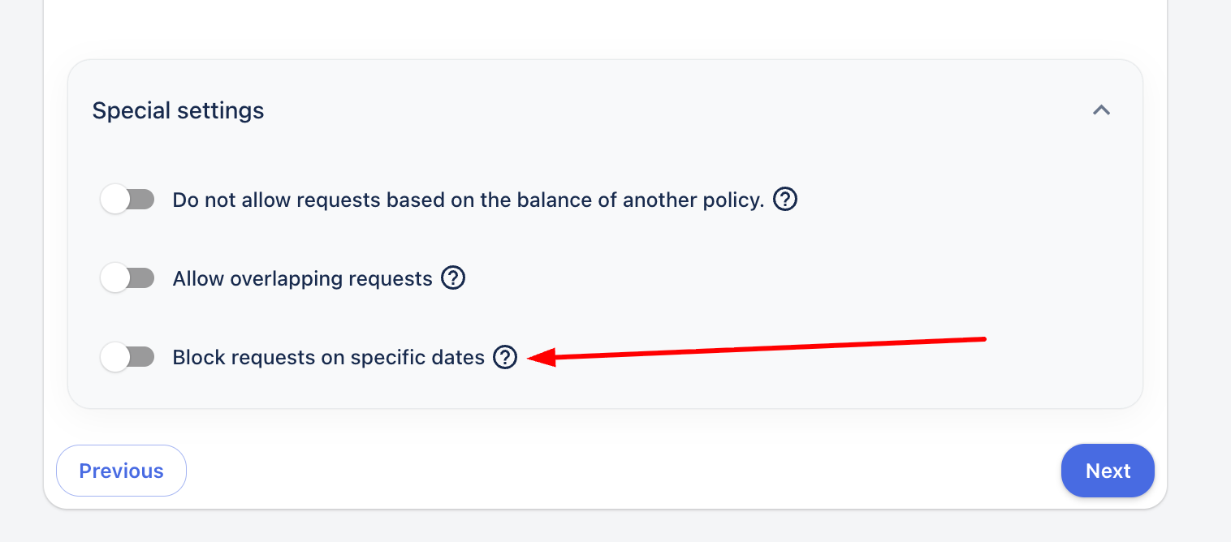
Task: Show help for balance of another policy
Action: [785, 199]
